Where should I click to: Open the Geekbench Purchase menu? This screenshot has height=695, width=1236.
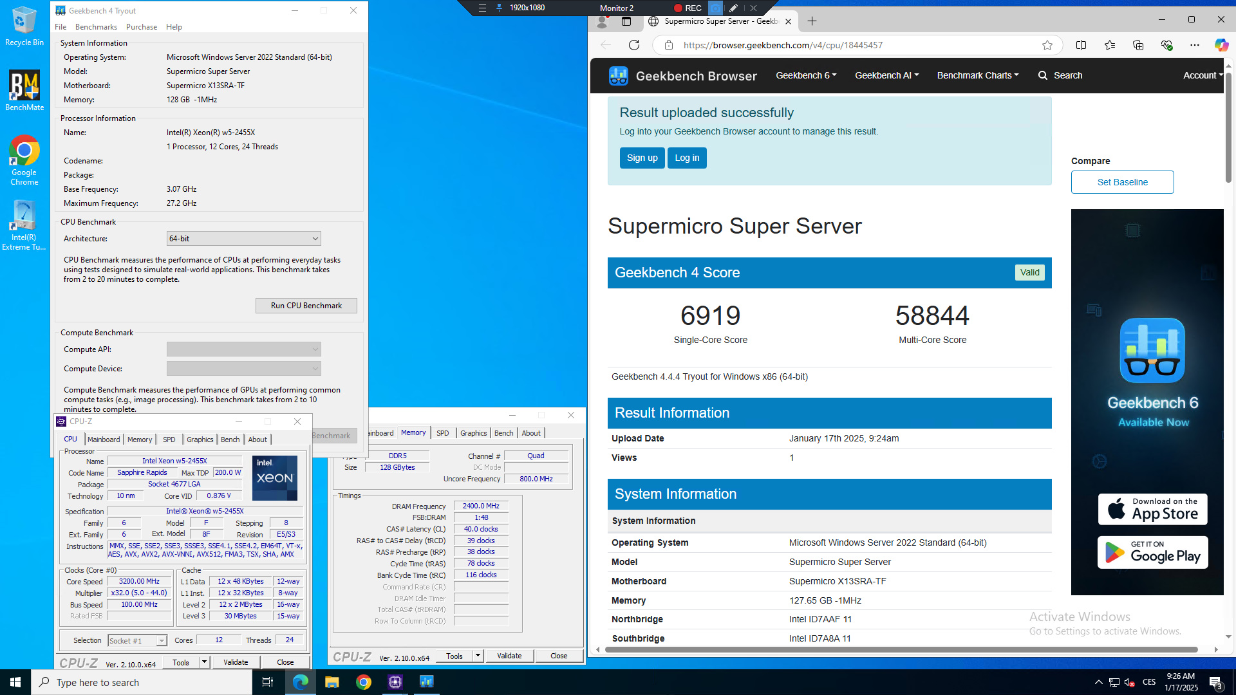point(142,27)
